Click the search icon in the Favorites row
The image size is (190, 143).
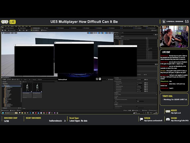coord(20,82)
